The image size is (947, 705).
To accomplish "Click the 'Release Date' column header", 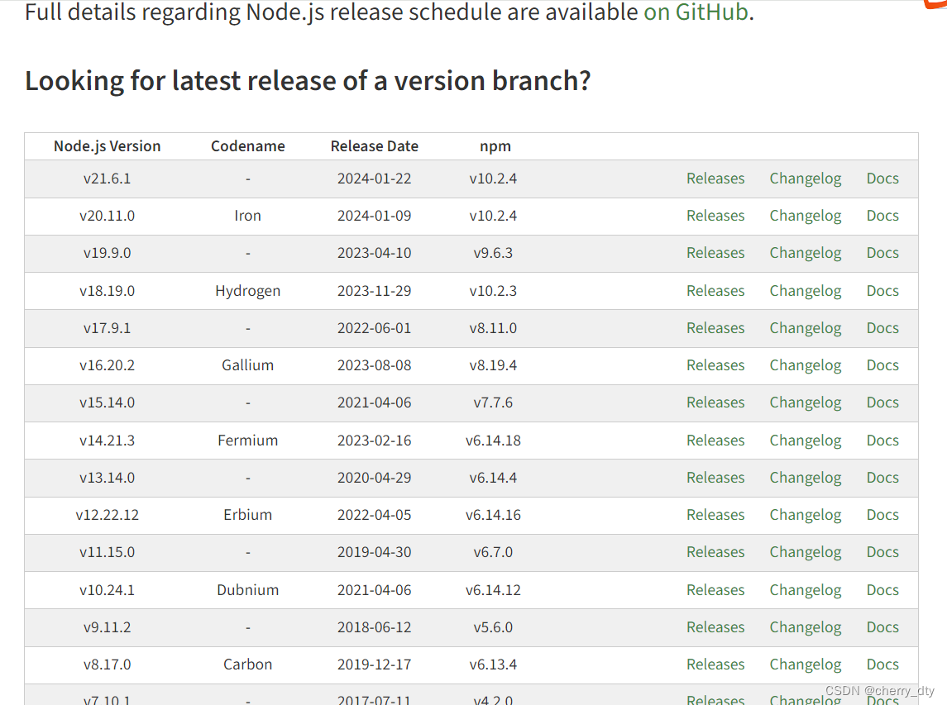I will point(374,146).
